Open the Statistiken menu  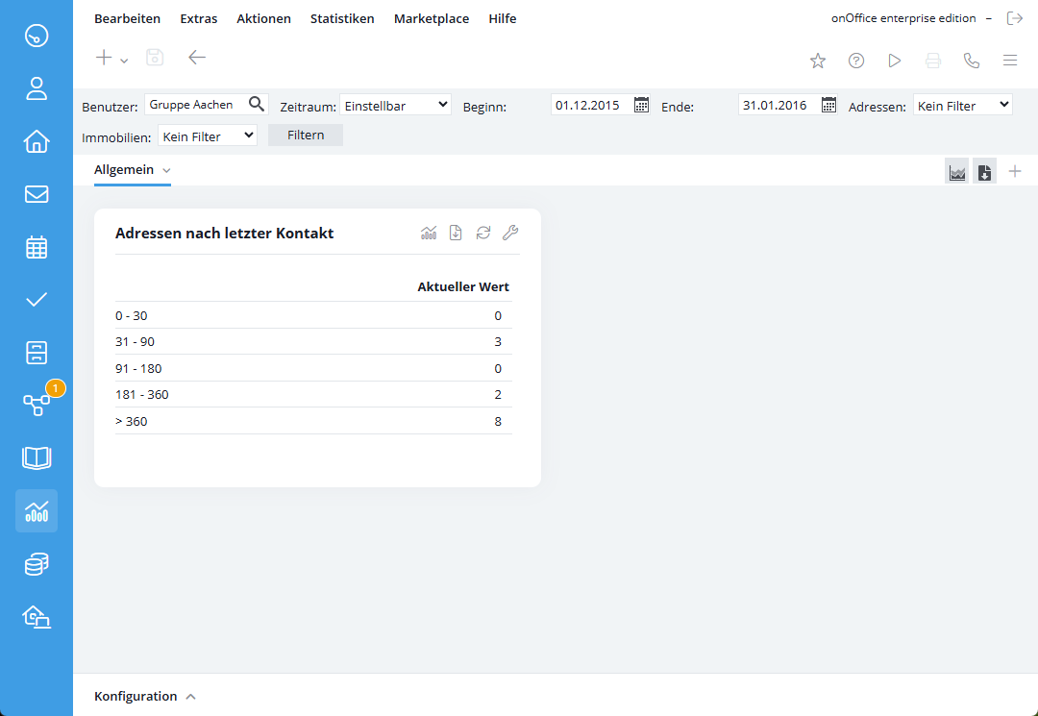[x=342, y=18]
